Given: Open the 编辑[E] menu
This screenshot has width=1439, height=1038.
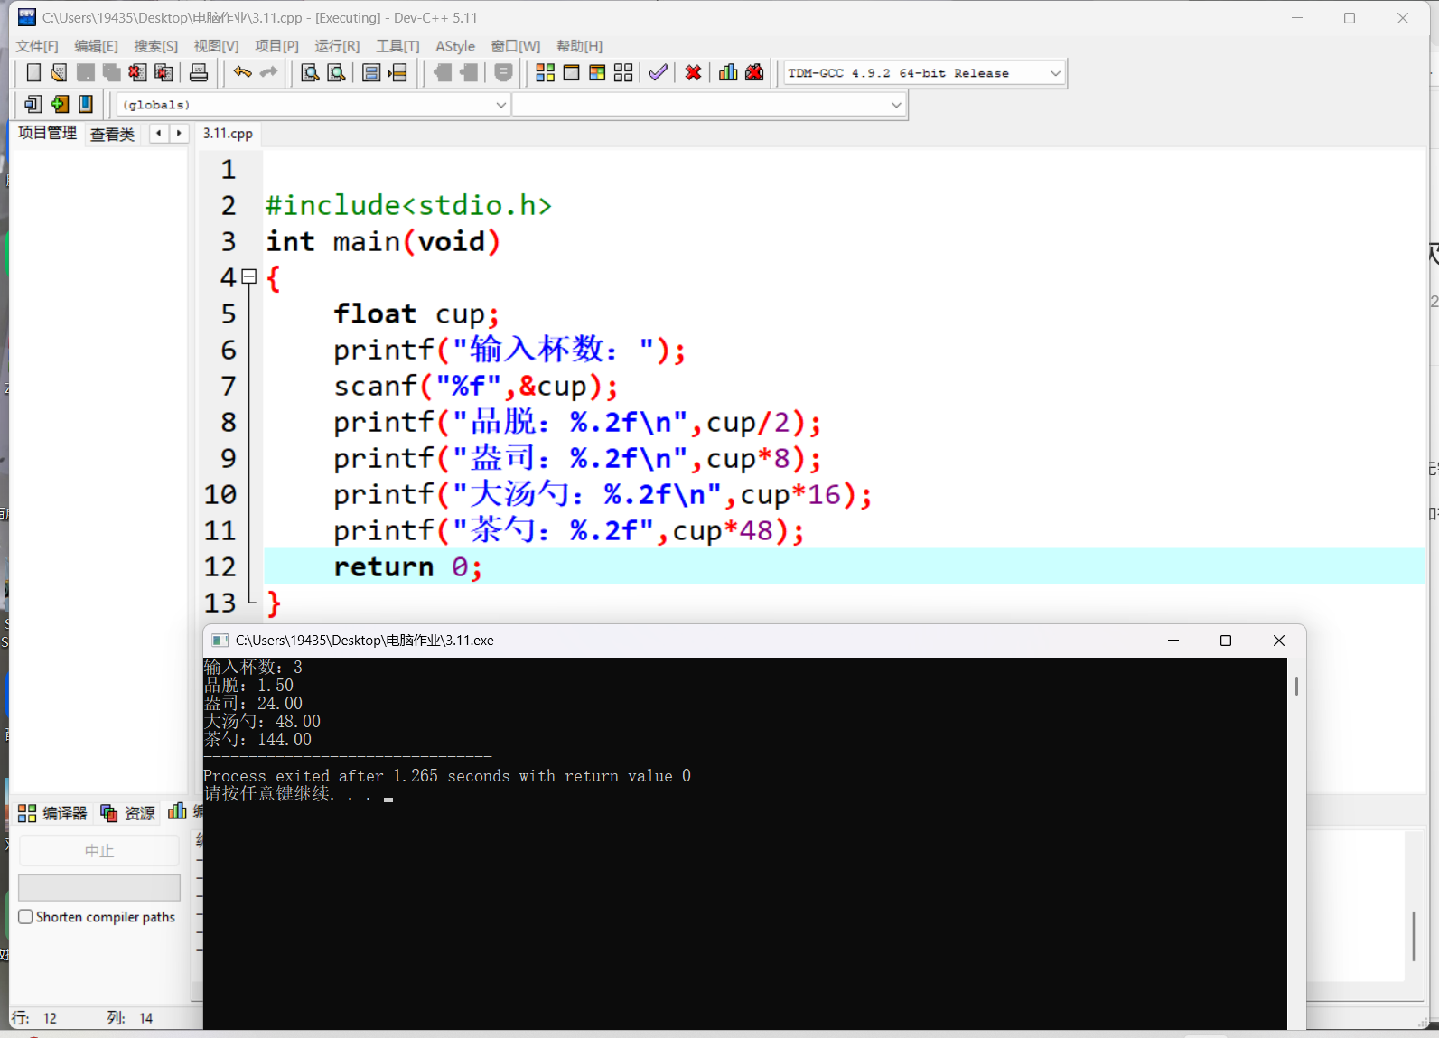Looking at the screenshot, I should (97, 46).
